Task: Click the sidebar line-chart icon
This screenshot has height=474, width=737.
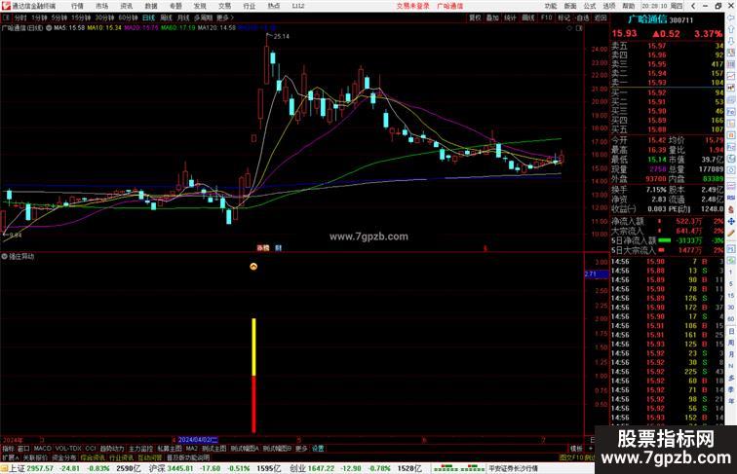Action: [731, 76]
